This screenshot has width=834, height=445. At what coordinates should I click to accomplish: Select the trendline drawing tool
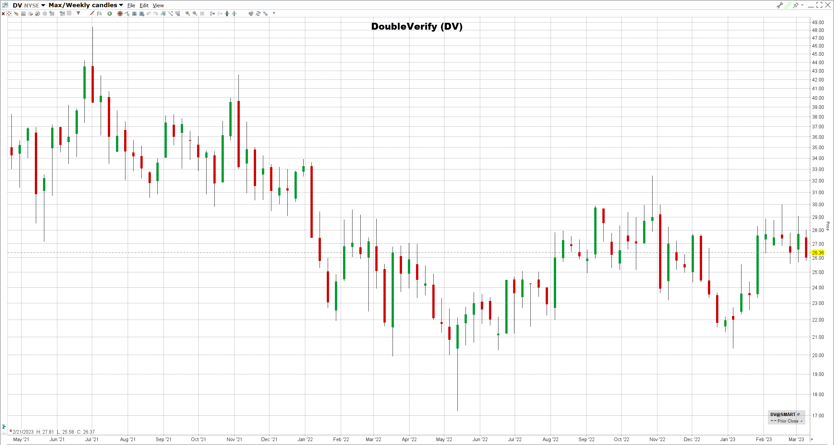(x=170, y=13)
